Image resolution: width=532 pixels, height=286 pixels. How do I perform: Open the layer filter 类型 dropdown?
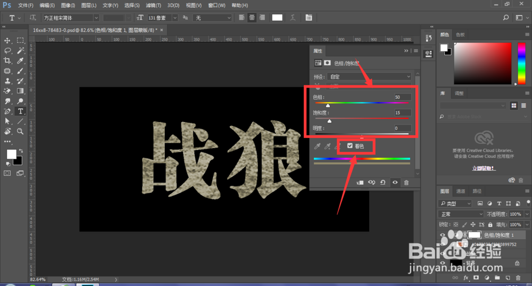[456, 203]
